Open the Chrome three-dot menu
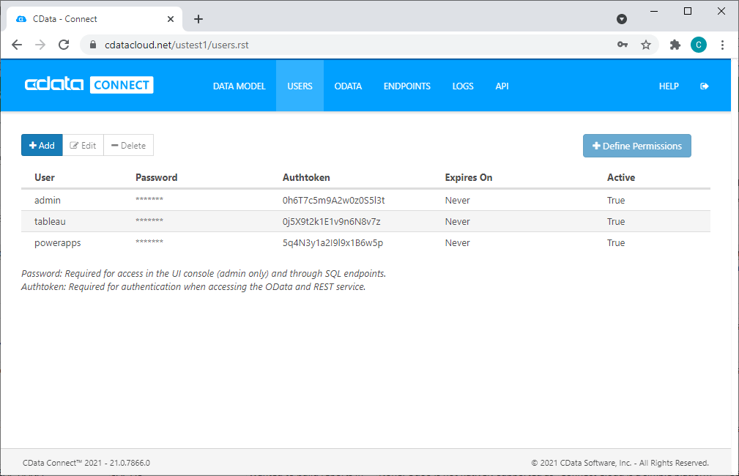Image resolution: width=739 pixels, height=476 pixels. point(722,45)
